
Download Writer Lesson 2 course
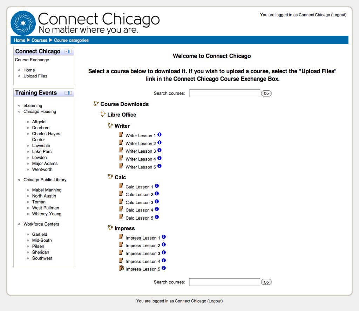[141, 144]
